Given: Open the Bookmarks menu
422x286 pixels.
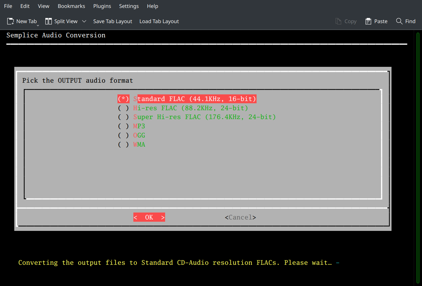Looking at the screenshot, I should click(x=71, y=6).
